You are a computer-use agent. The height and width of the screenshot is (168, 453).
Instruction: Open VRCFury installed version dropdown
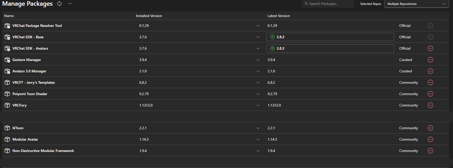(258, 105)
